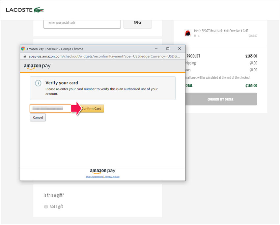Screen dimensions: 280x225
Task: Click the Verify your card heading
Action: (62, 83)
